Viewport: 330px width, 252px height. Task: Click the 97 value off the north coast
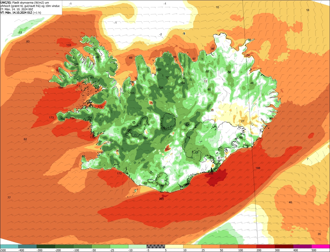(194, 59)
